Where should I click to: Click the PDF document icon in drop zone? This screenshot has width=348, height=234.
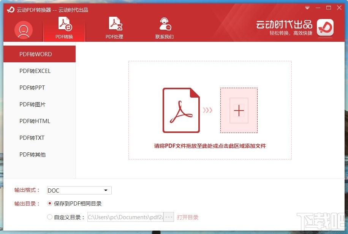(x=181, y=110)
